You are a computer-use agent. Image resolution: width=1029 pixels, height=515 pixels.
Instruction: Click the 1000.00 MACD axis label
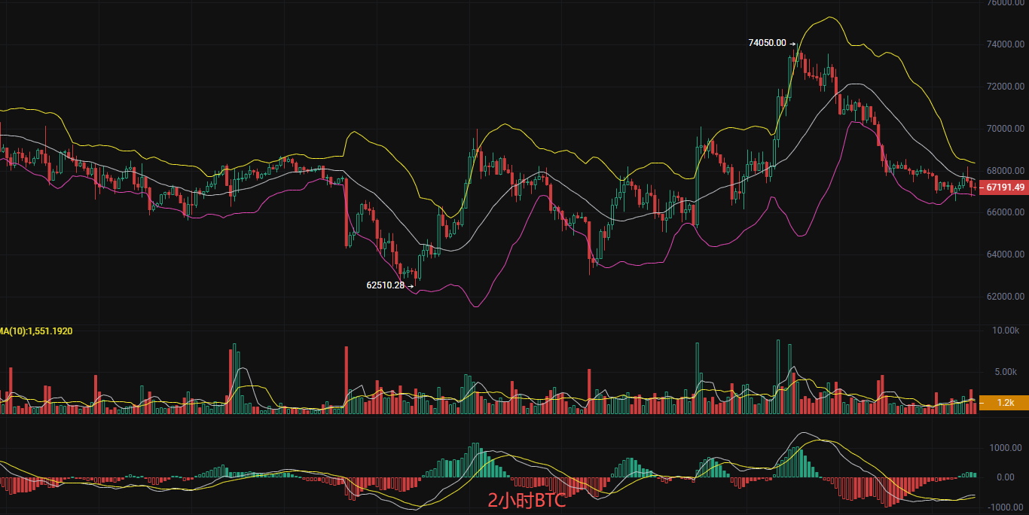[x=1005, y=448]
